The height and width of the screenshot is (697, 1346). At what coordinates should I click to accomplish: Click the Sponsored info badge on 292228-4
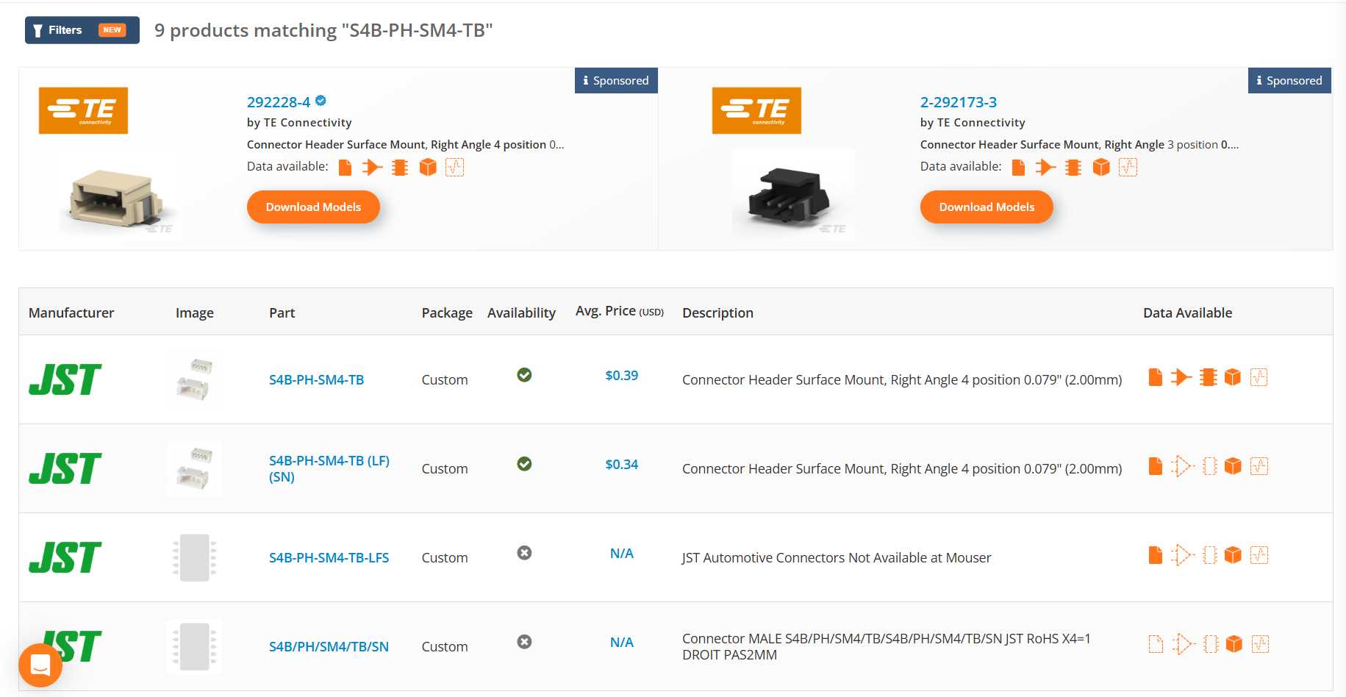tap(616, 81)
